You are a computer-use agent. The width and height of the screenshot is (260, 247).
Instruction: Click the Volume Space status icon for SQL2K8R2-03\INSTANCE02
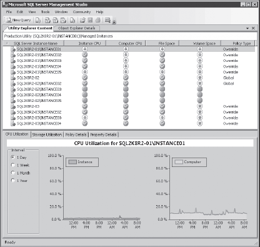pos(199,112)
